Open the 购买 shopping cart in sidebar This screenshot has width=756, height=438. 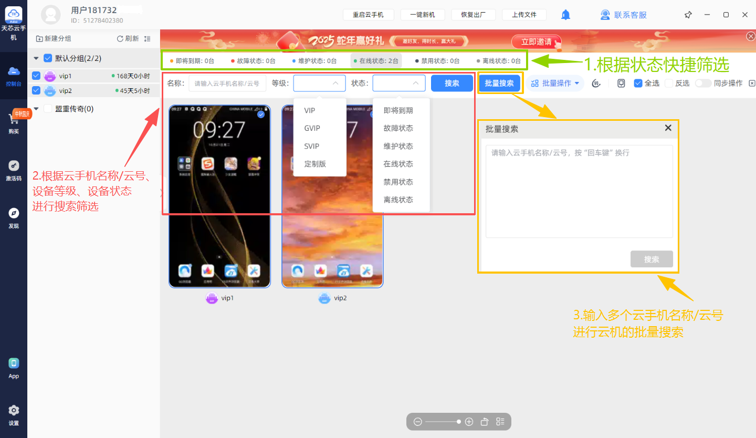pyautogui.click(x=14, y=121)
